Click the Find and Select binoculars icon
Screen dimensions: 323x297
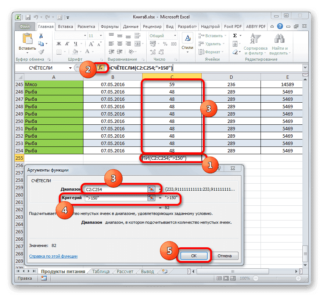pyautogui.click(x=279, y=38)
